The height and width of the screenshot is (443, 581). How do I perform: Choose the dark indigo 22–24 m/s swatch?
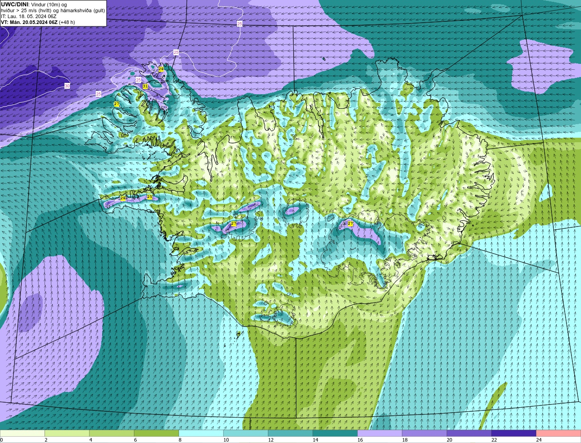point(514,433)
